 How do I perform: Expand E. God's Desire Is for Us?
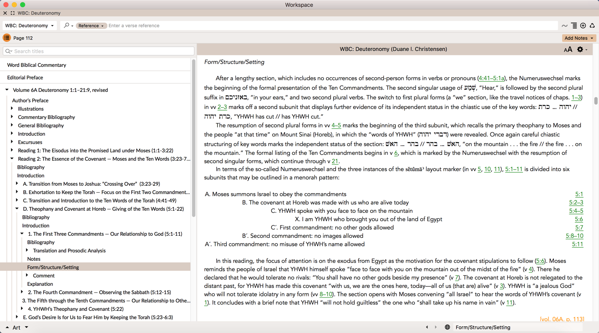[x=17, y=318]
